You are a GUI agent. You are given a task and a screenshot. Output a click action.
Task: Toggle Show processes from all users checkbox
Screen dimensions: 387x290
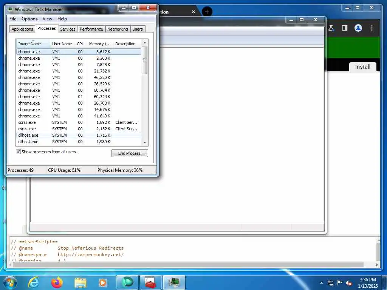18,152
